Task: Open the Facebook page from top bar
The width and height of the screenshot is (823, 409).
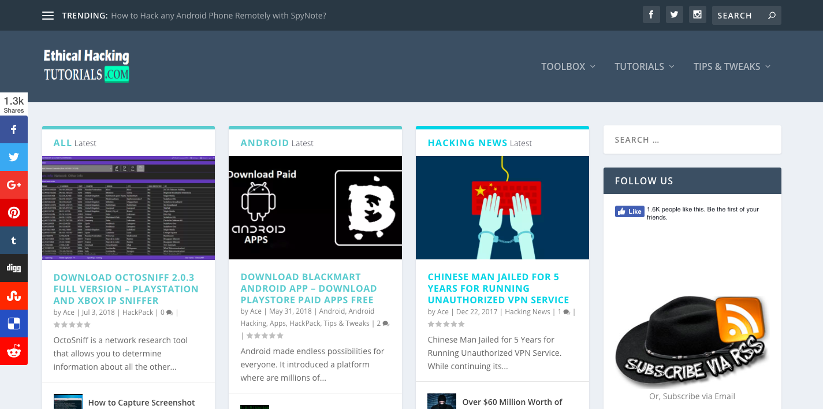Action: pyautogui.click(x=651, y=15)
